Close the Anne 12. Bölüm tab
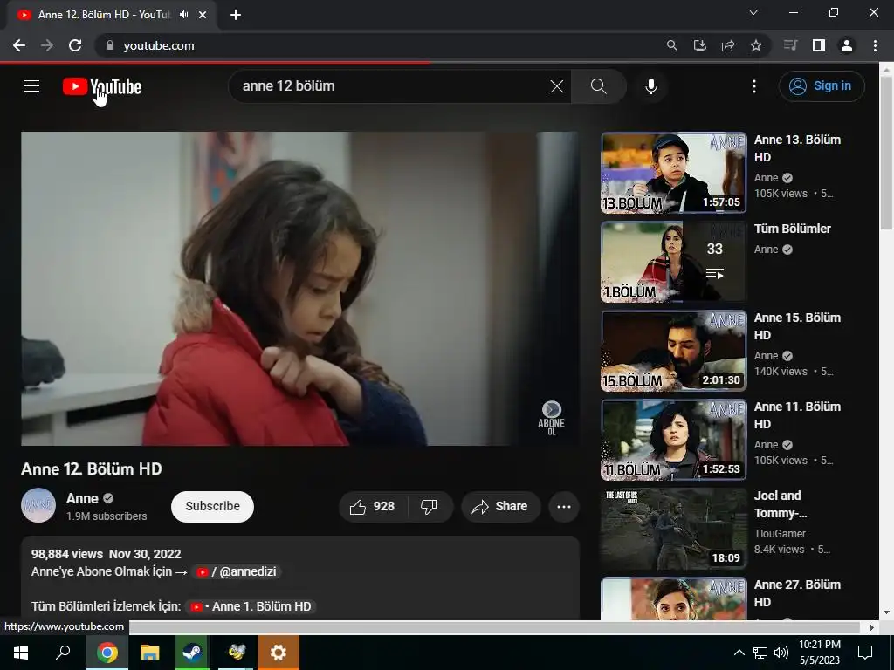894x670 pixels. (203, 15)
